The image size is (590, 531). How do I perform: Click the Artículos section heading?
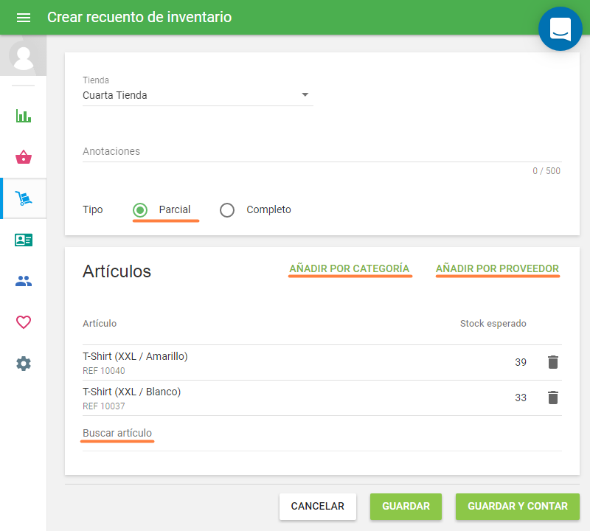click(117, 271)
